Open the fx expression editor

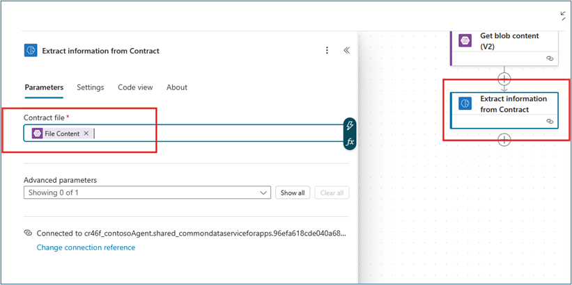pyautogui.click(x=350, y=142)
